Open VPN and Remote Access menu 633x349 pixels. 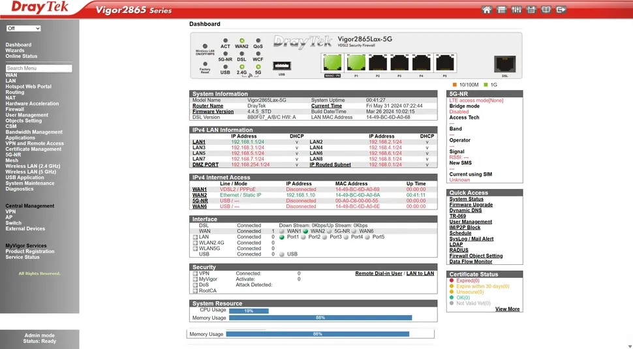(x=35, y=144)
